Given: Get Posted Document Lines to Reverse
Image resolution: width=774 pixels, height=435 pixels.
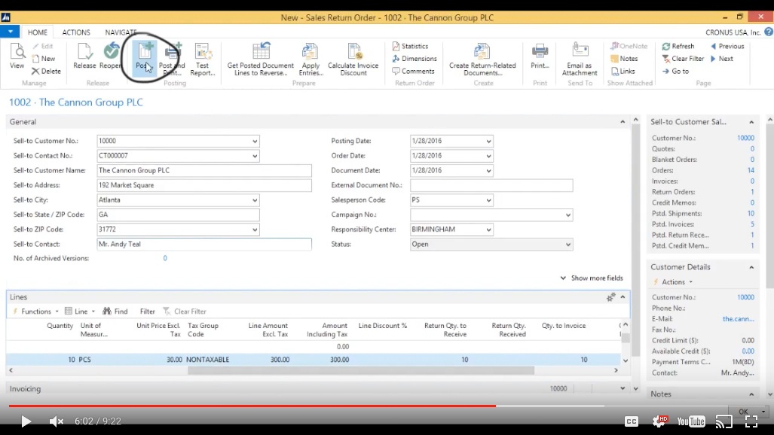Looking at the screenshot, I should [x=260, y=59].
